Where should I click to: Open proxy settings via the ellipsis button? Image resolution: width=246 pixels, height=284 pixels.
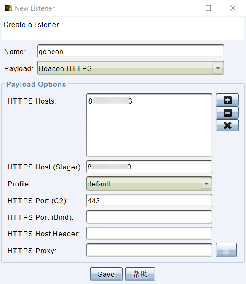226,250
